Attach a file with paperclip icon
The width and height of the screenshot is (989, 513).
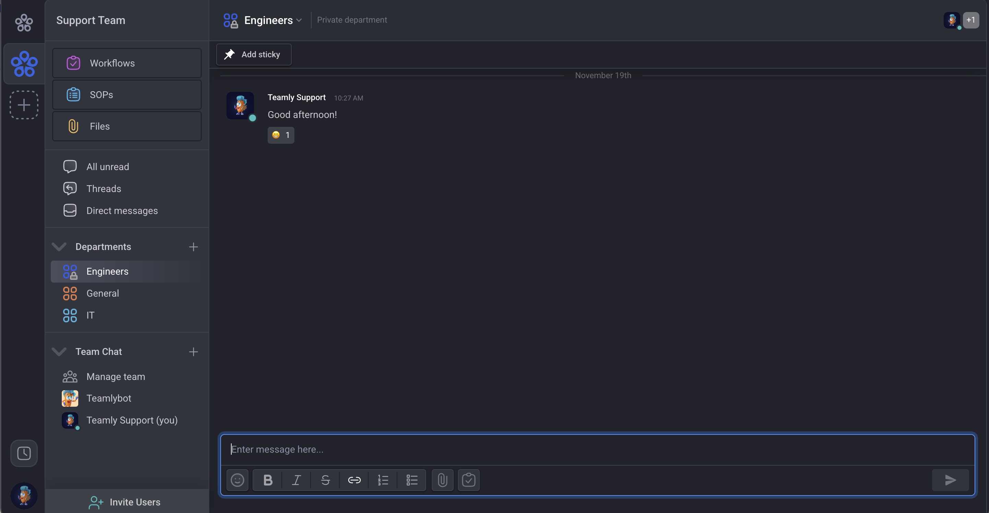pos(442,480)
